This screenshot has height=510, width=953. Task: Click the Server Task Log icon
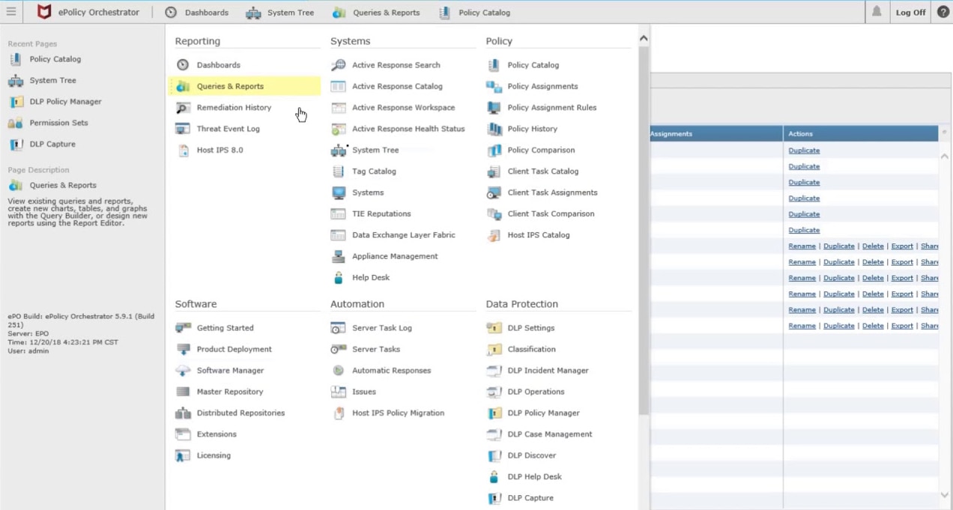pos(338,327)
